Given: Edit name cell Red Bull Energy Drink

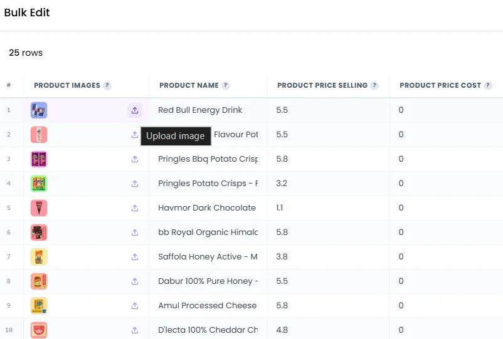Looking at the screenshot, I should [208, 110].
